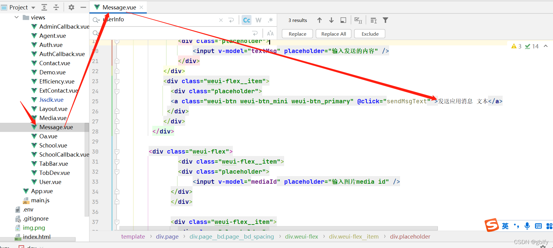Image resolution: width=553 pixels, height=248 pixels.
Task: Clear the userInfo search field text
Action: click(221, 20)
